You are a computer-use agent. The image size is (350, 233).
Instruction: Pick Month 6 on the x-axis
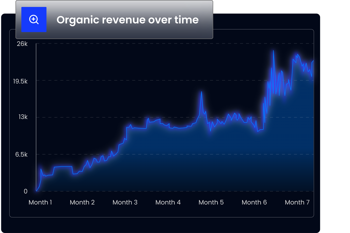click(x=254, y=202)
